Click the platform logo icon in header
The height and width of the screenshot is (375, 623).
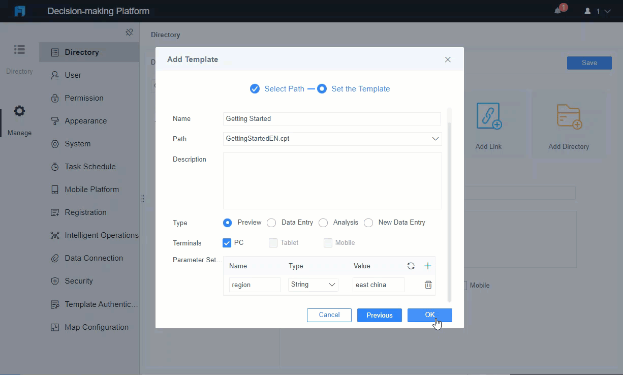(x=20, y=11)
